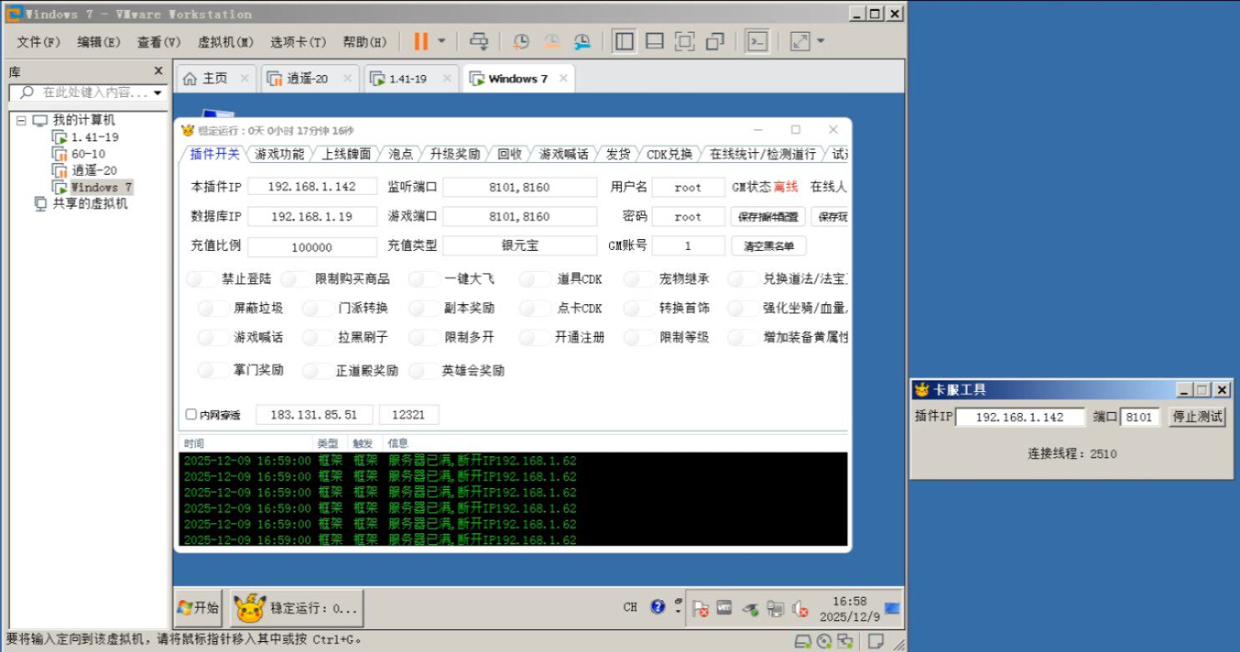
Task: Toggle the 禁止登陆 switch
Action: click(202, 279)
